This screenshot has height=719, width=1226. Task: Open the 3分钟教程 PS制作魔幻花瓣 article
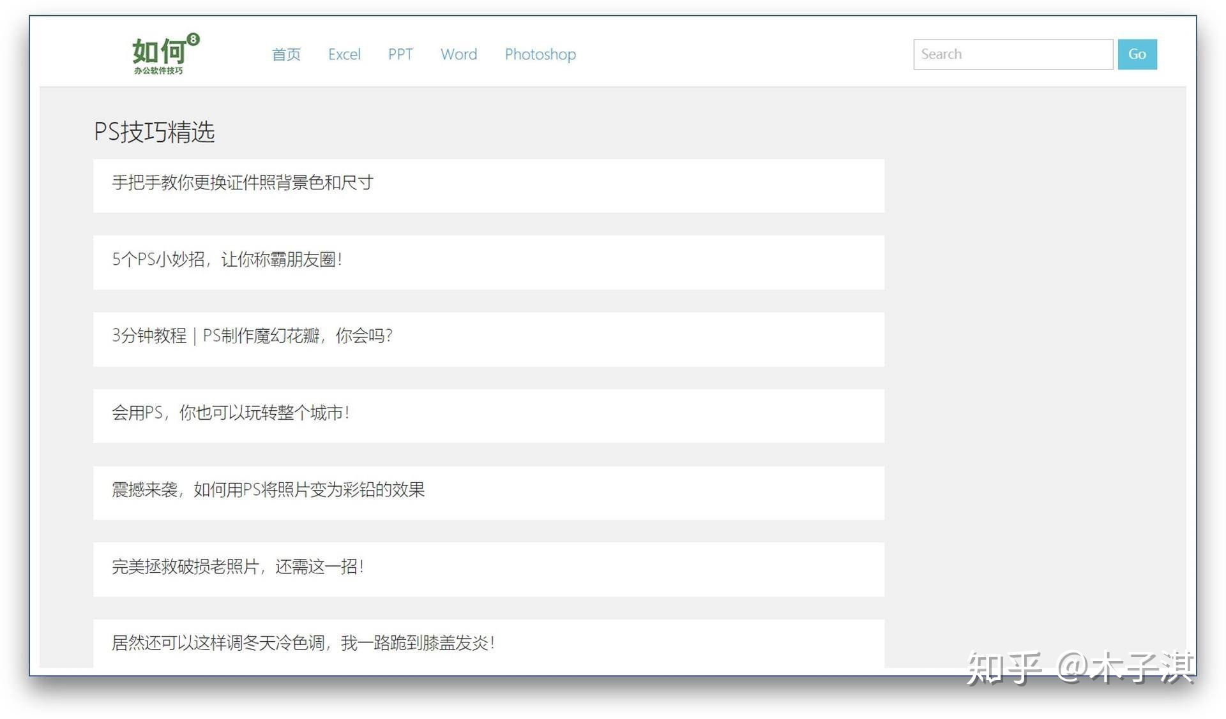252,336
